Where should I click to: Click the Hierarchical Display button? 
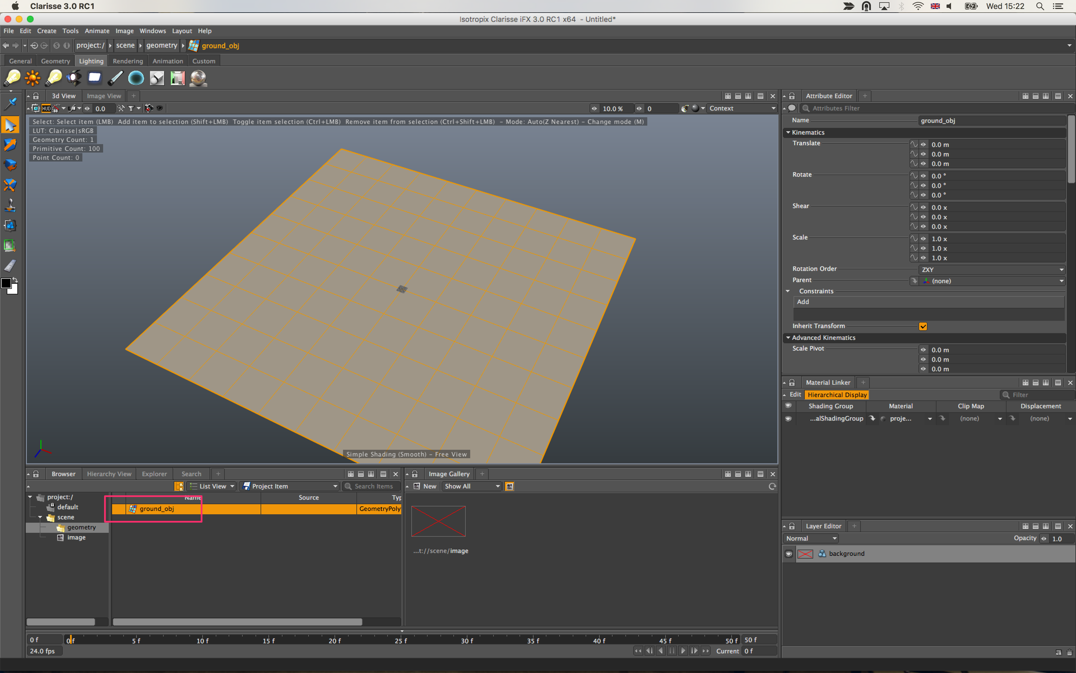point(837,395)
